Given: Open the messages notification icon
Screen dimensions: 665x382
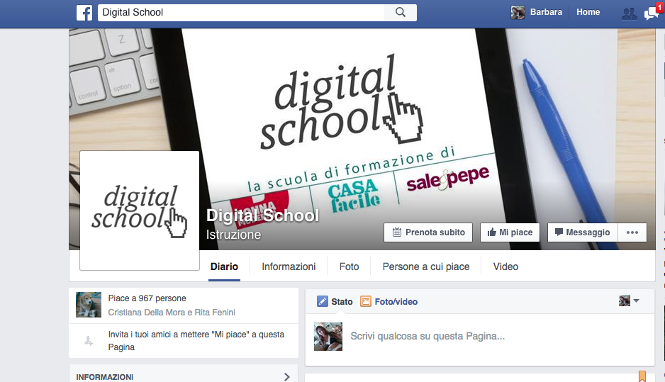Looking at the screenshot, I should [x=650, y=13].
